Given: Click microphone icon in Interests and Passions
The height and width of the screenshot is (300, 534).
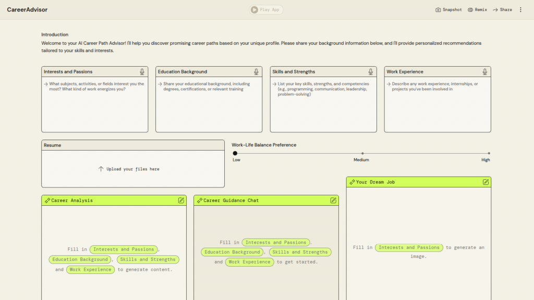Looking at the screenshot, I should coord(142,72).
